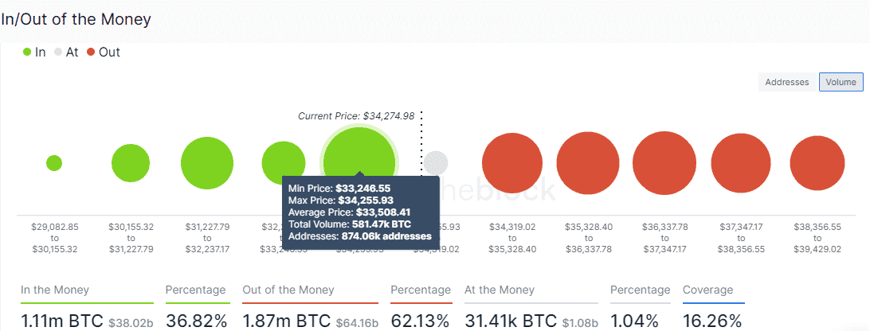Select the red bubble for $34,319.02 to $35,328.40
The height and width of the screenshot is (331, 870).
(x=512, y=163)
